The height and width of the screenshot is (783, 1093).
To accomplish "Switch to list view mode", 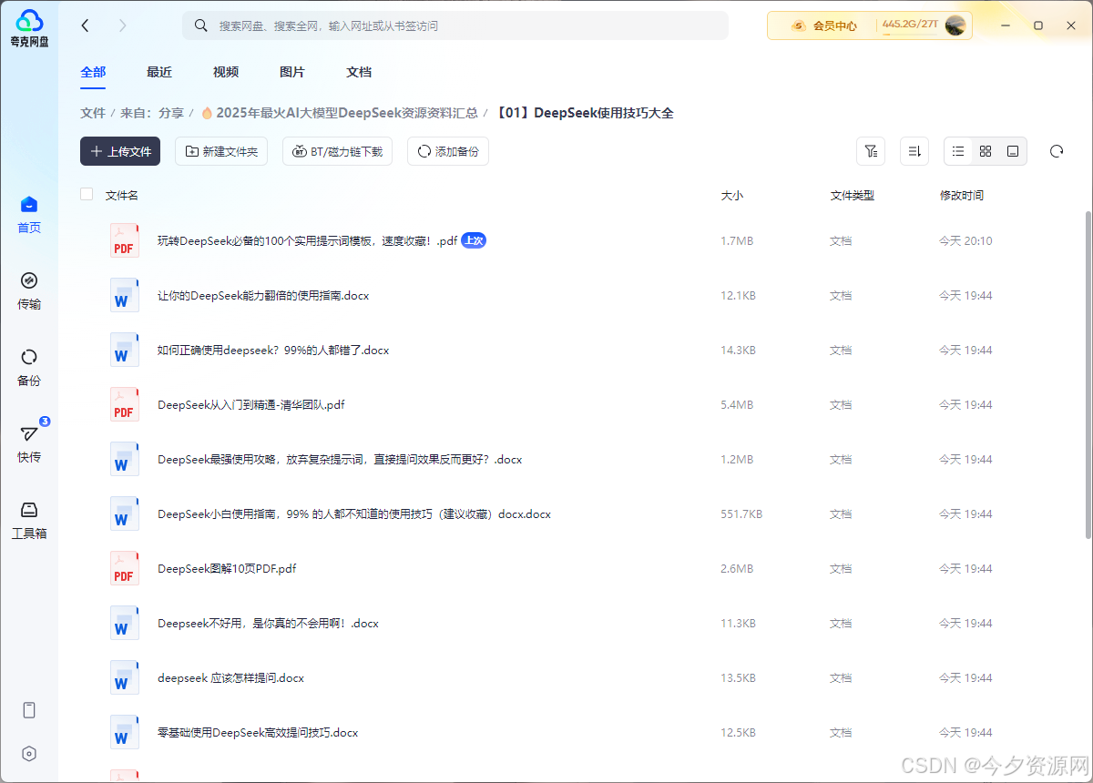I will click(958, 151).
